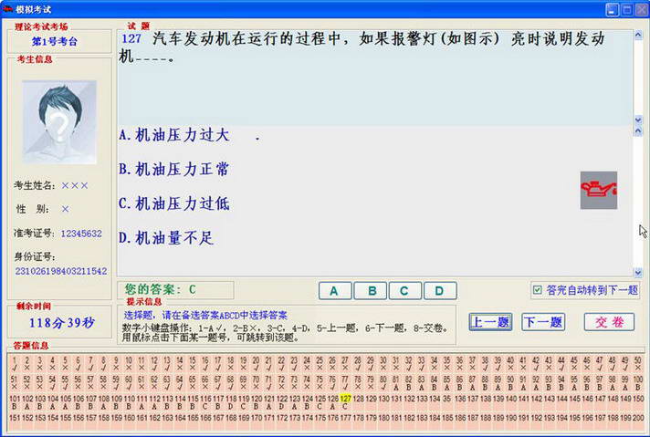Submit the exam with 交卷 button

pyautogui.click(x=610, y=322)
